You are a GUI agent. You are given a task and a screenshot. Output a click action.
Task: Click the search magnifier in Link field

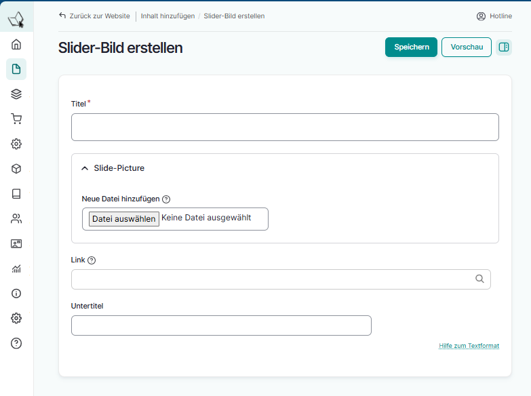click(479, 279)
